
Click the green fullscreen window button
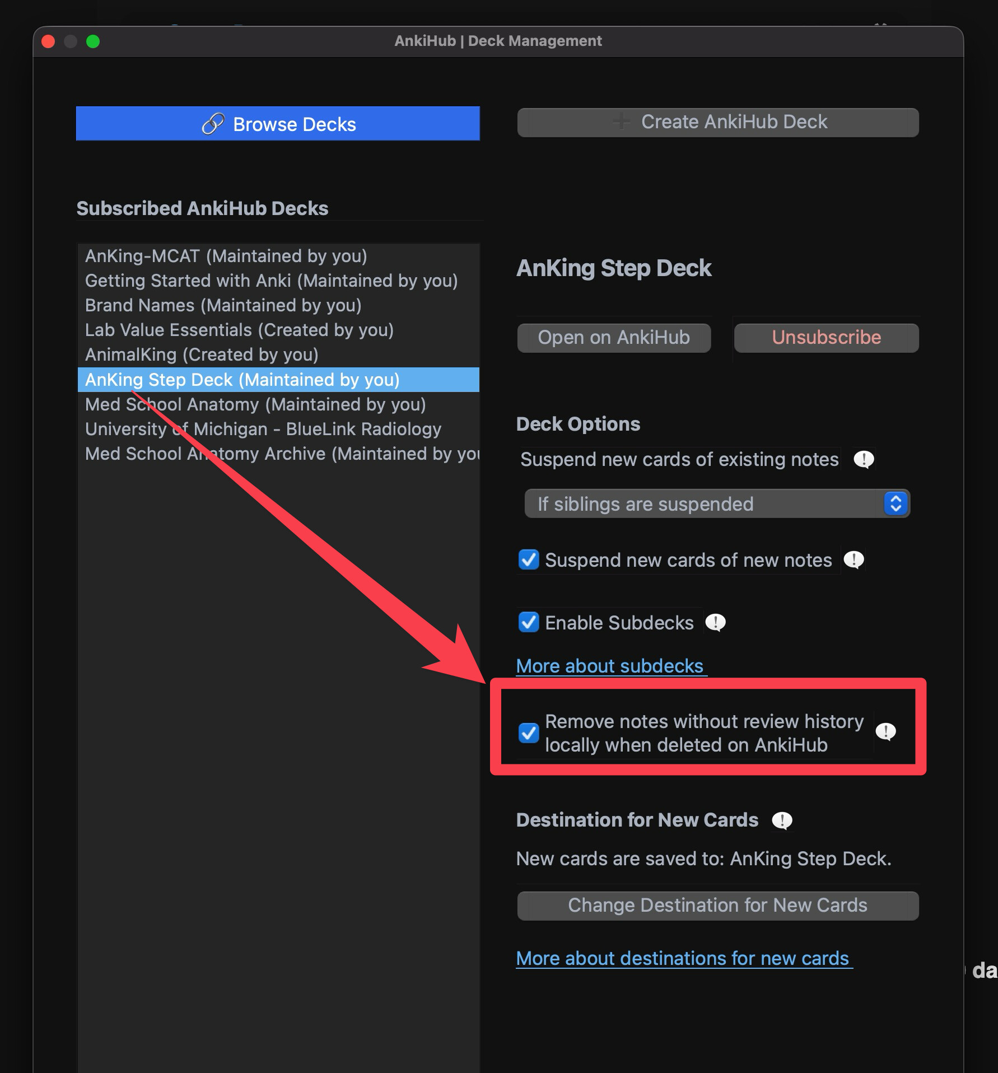93,41
